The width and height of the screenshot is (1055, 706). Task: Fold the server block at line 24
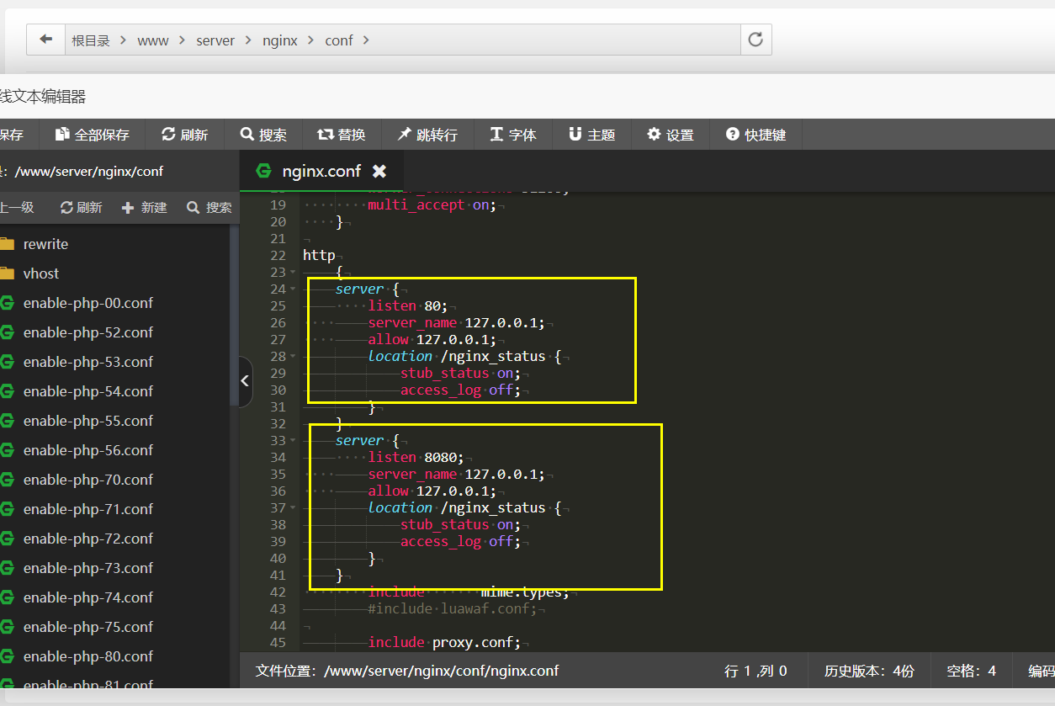pyautogui.click(x=293, y=289)
